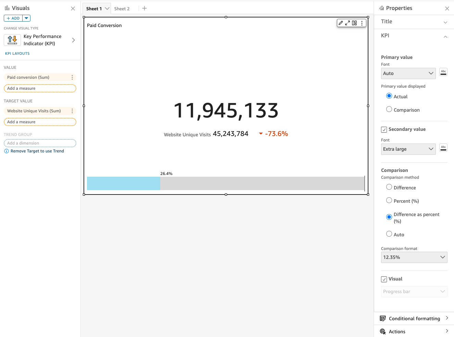Open the layout icon on the visual toolbar
Screen dimensions: 454x337
tap(354, 23)
